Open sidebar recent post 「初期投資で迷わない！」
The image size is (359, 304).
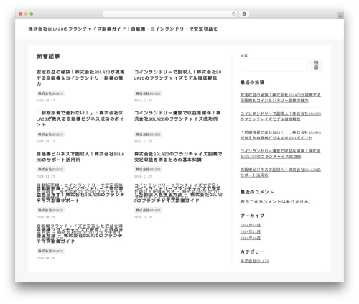[281, 135]
